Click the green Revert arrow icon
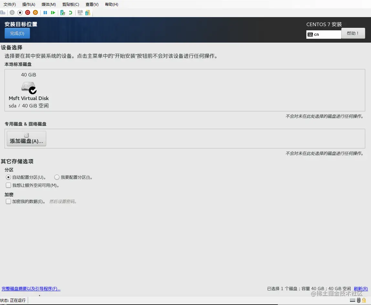 [x=70, y=13]
